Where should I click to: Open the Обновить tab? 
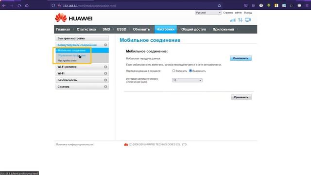coord(141,29)
